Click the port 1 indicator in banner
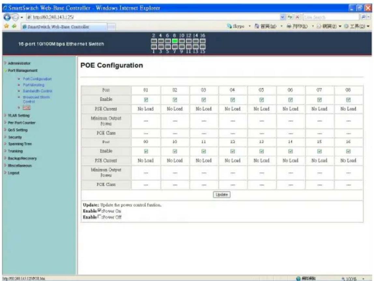Image resolution: width=374 pixels, height=281 pixels. pyautogui.click(x=154, y=47)
